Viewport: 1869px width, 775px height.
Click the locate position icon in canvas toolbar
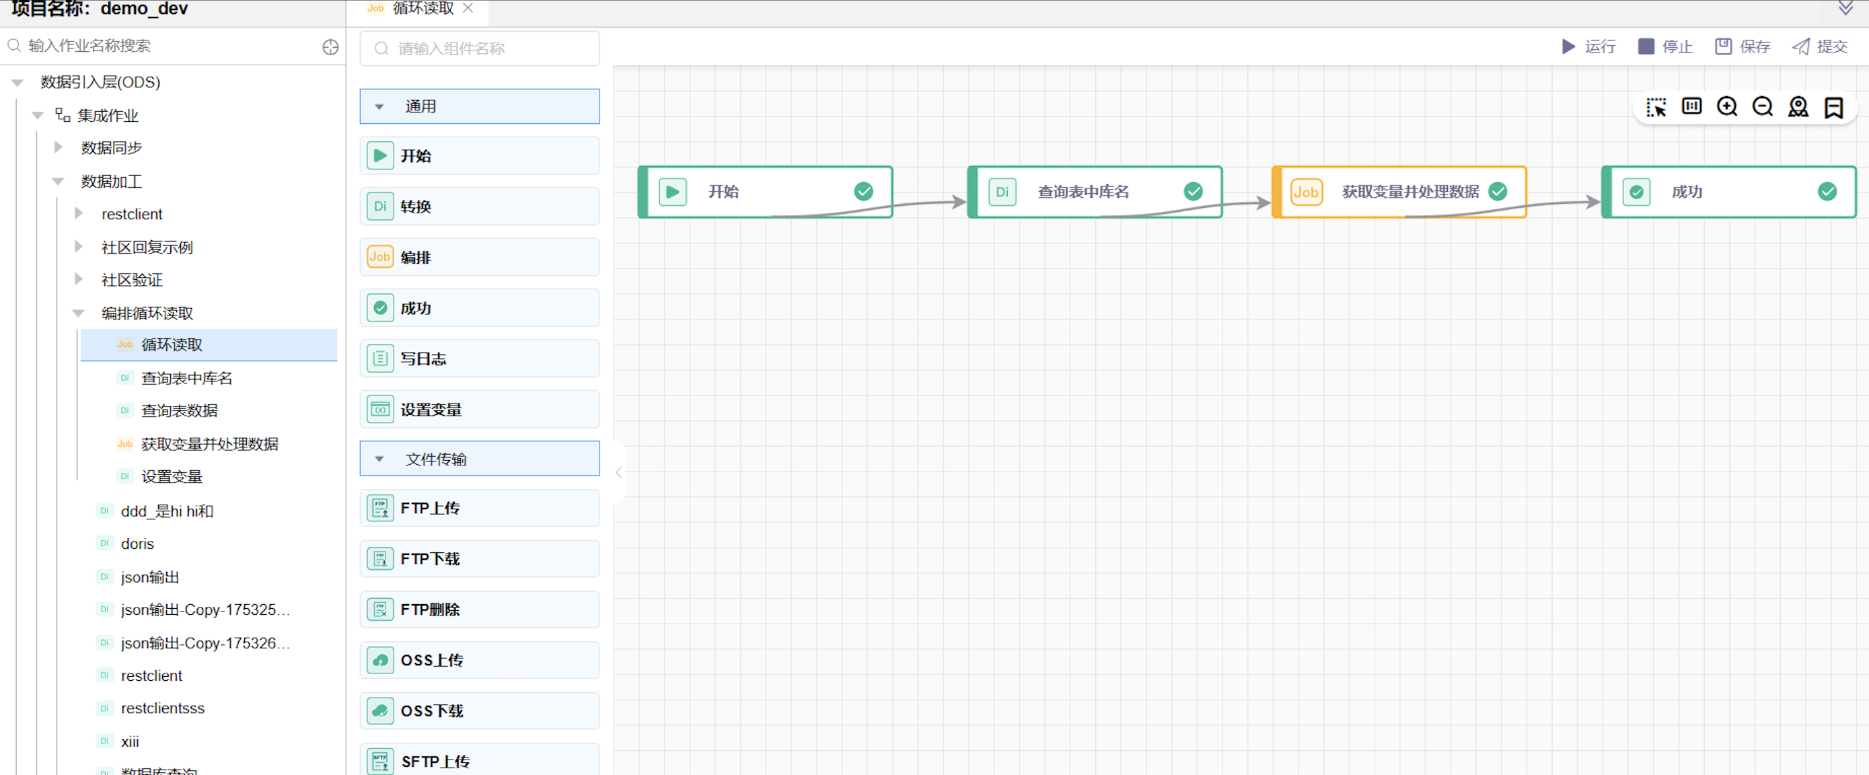click(1798, 108)
